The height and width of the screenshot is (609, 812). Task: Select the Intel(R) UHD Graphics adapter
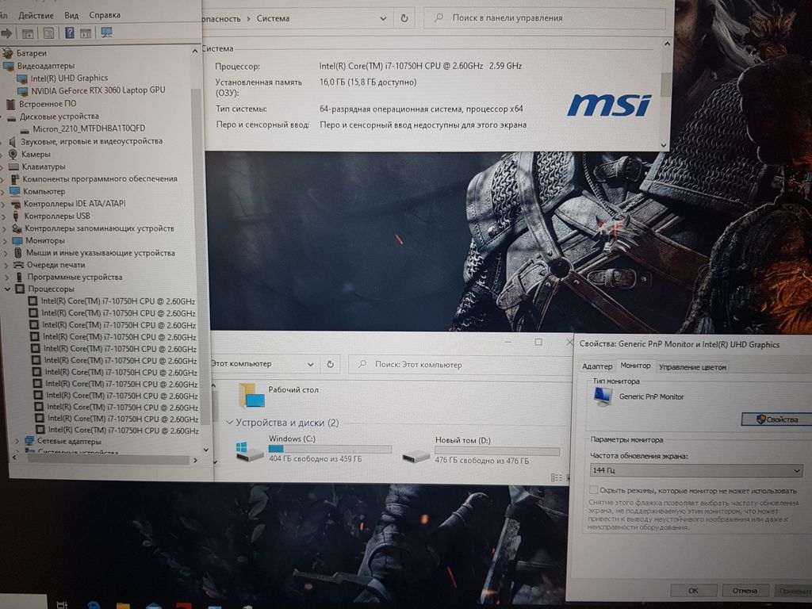pyautogui.click(x=69, y=78)
